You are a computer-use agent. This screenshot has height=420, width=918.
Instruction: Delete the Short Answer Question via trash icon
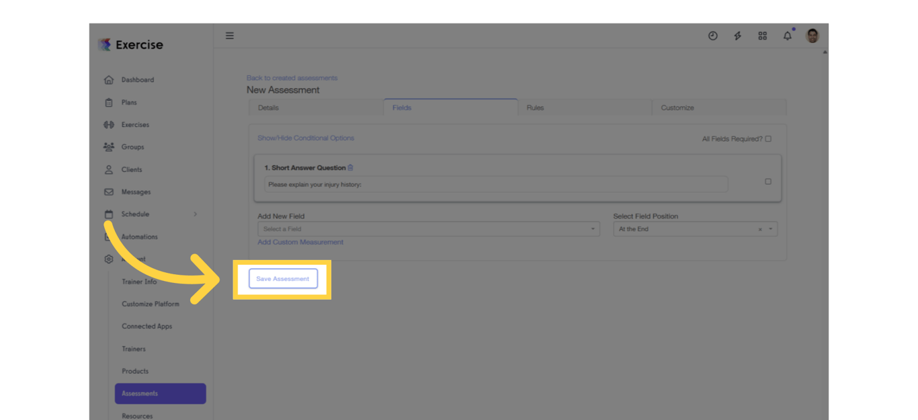pos(351,167)
